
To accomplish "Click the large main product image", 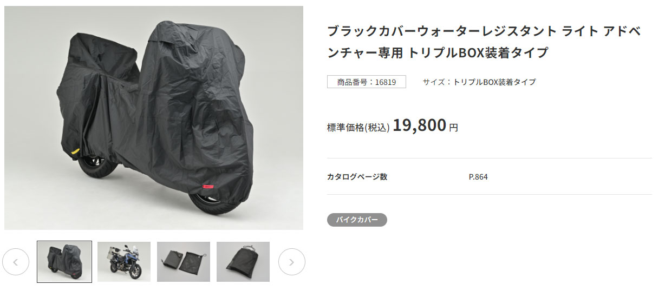I will (154, 118).
